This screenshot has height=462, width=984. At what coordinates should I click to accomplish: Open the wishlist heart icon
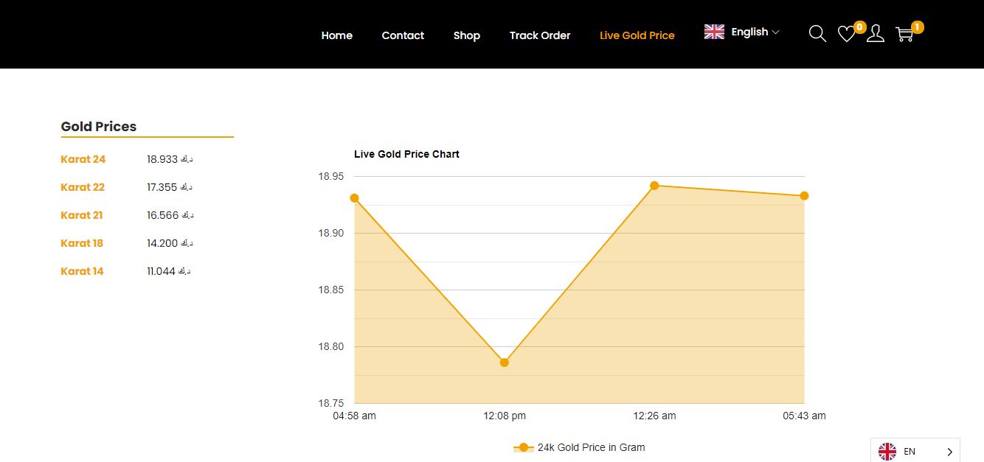(x=846, y=34)
